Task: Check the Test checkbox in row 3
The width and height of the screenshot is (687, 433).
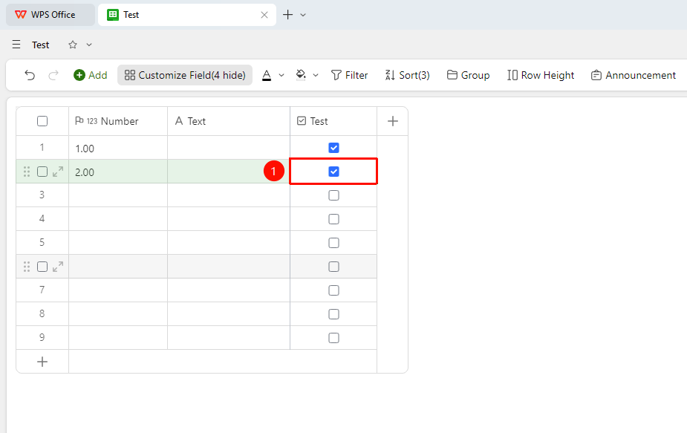Action: pos(333,195)
